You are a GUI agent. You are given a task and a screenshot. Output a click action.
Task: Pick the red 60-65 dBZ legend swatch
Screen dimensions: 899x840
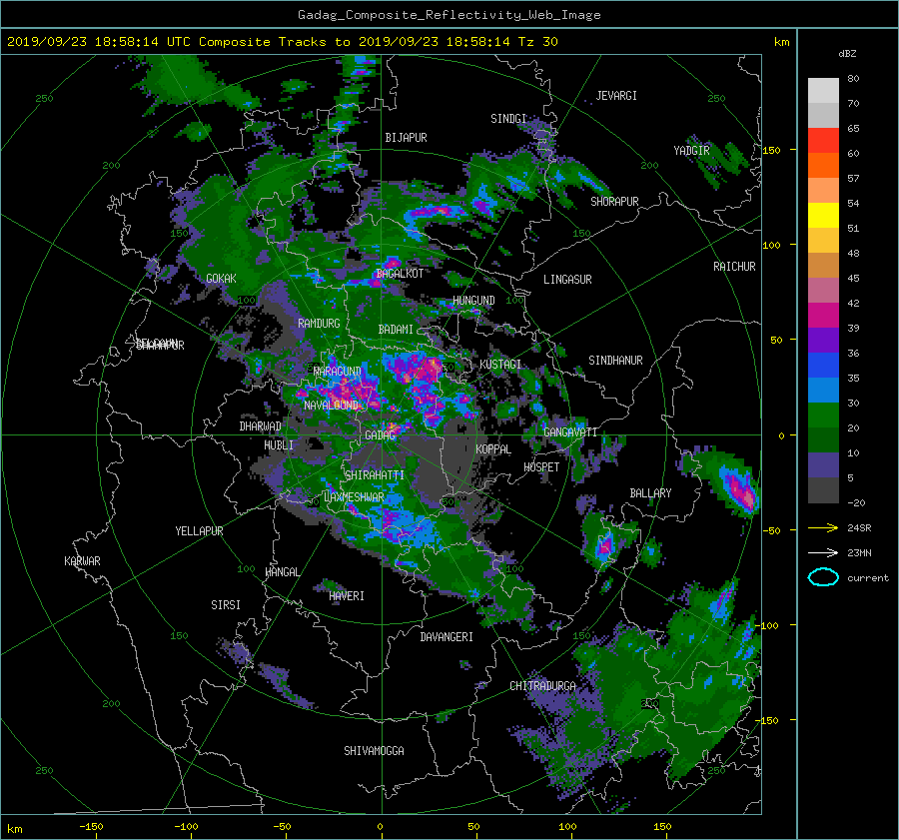coord(823,140)
